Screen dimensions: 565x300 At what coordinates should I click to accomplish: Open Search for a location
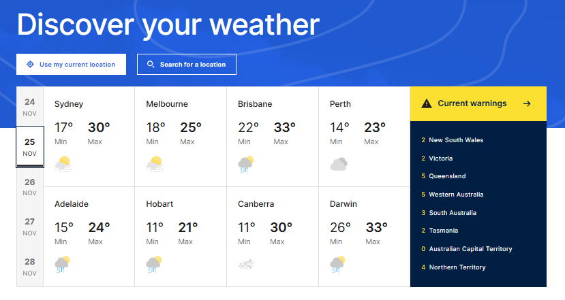pyautogui.click(x=187, y=65)
